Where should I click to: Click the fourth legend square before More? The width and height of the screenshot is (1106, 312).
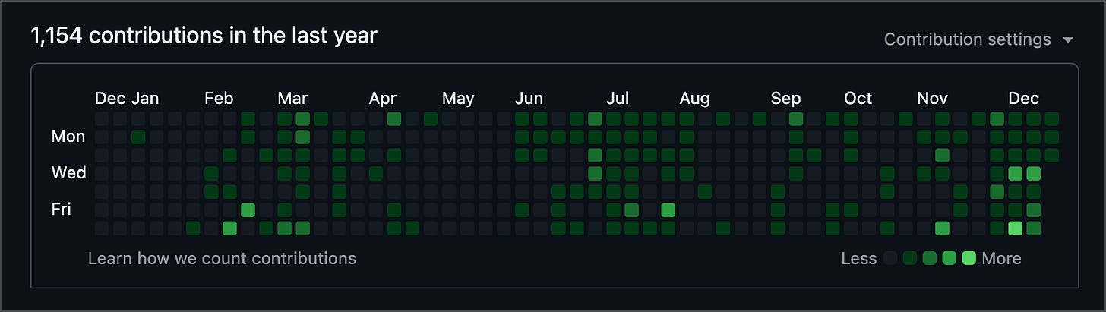[910, 258]
